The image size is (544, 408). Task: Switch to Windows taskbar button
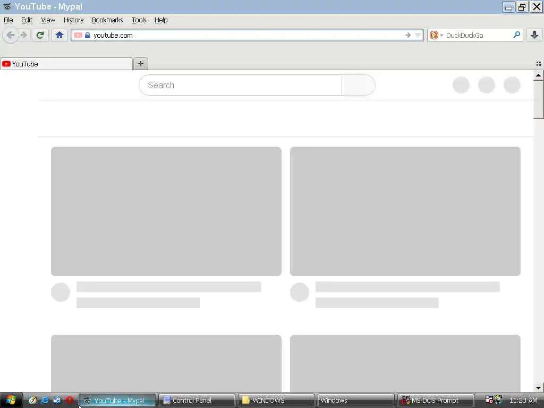356,401
